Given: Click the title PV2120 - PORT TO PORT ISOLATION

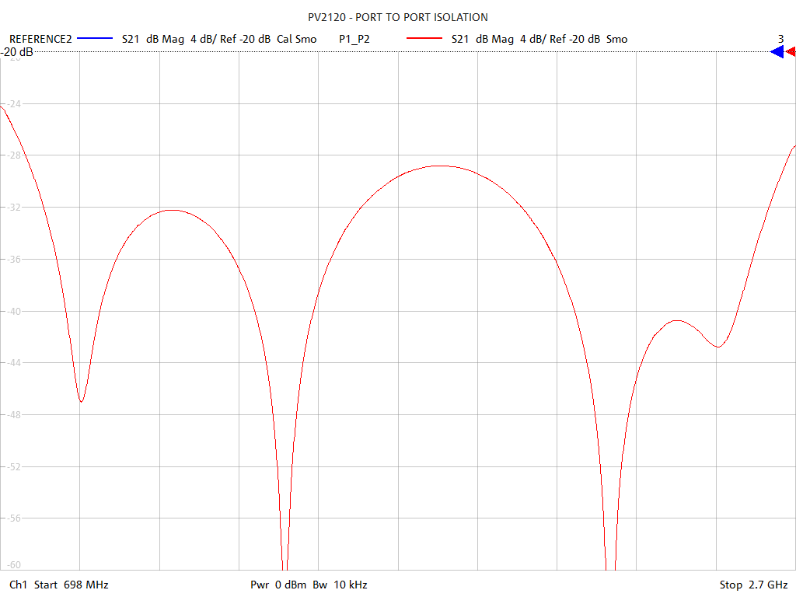Looking at the screenshot, I should pos(398,17).
